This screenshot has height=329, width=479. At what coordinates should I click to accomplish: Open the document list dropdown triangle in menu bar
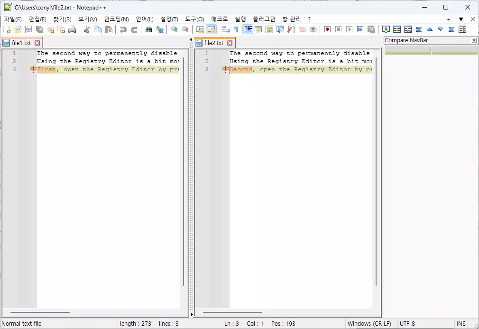click(x=461, y=19)
